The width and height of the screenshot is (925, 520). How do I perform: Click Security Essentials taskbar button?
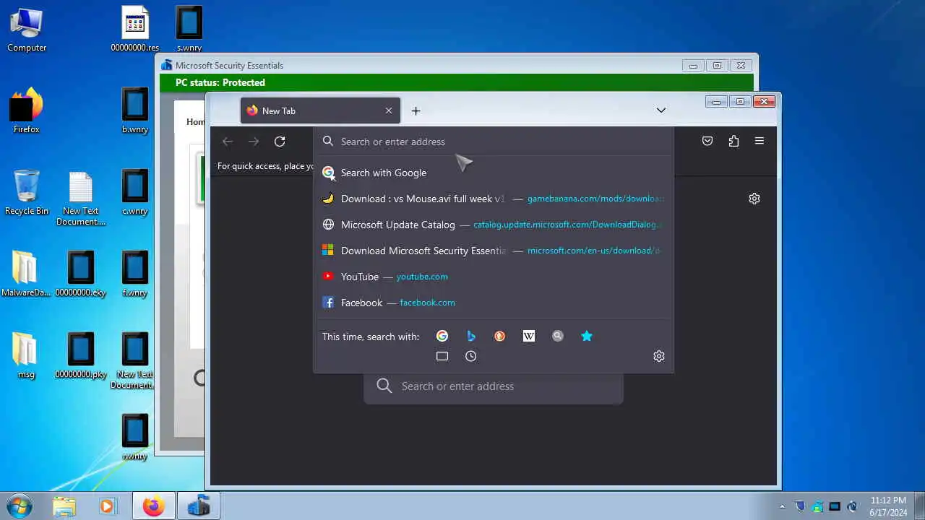(198, 506)
